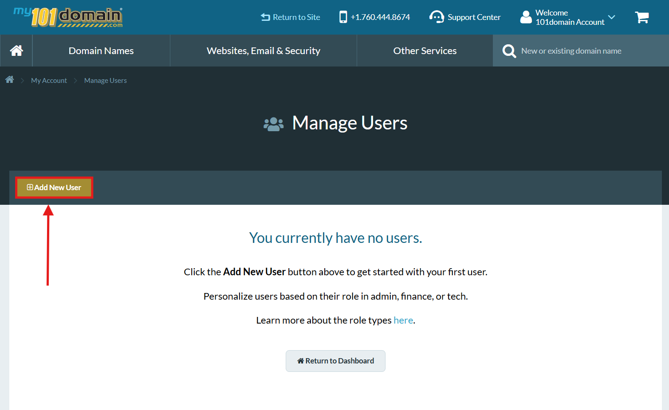669x410 pixels.
Task: Open Websites, Email & Security menu
Action: coord(263,51)
